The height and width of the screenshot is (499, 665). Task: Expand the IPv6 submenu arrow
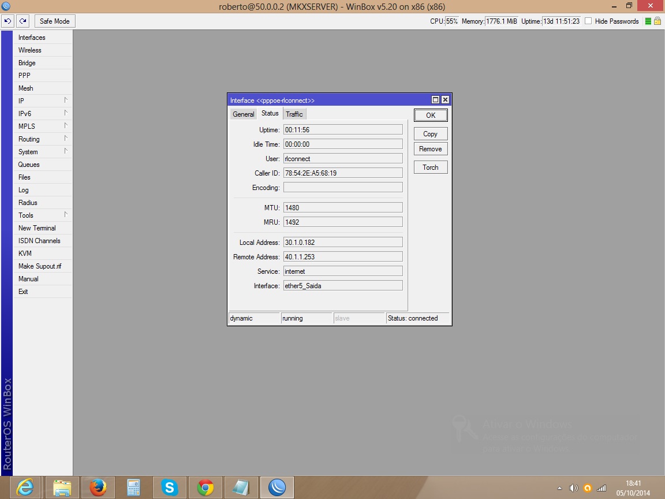coord(66,113)
